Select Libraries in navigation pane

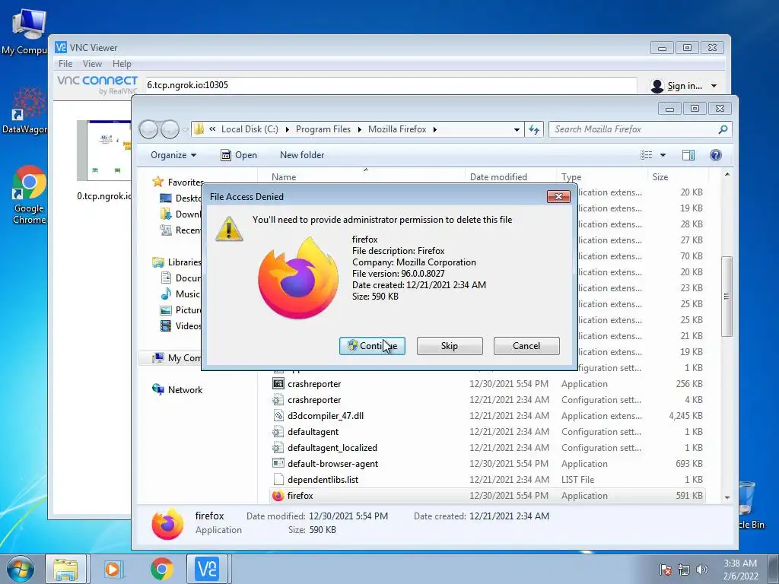click(x=176, y=262)
